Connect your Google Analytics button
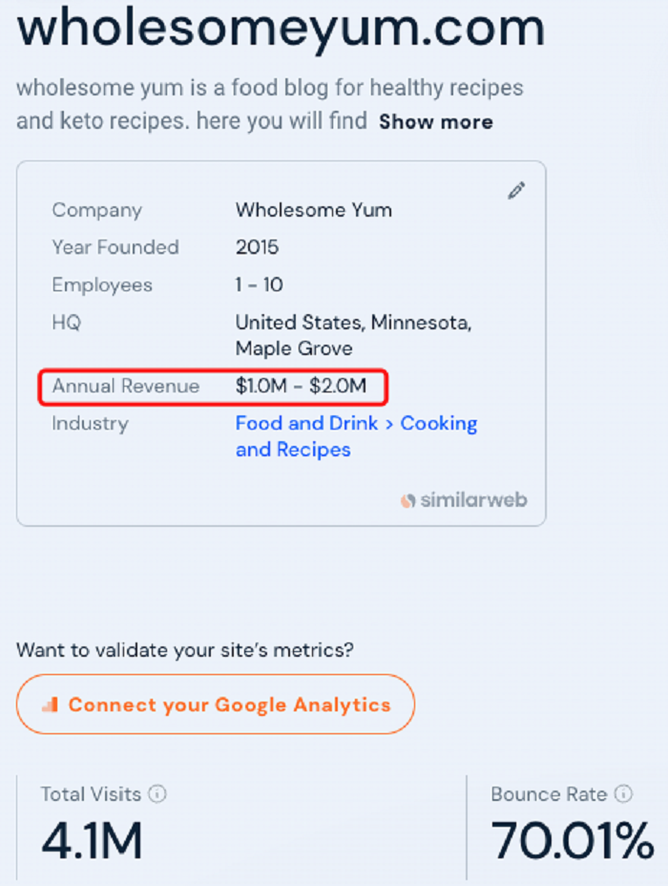668x886 pixels. [x=215, y=704]
